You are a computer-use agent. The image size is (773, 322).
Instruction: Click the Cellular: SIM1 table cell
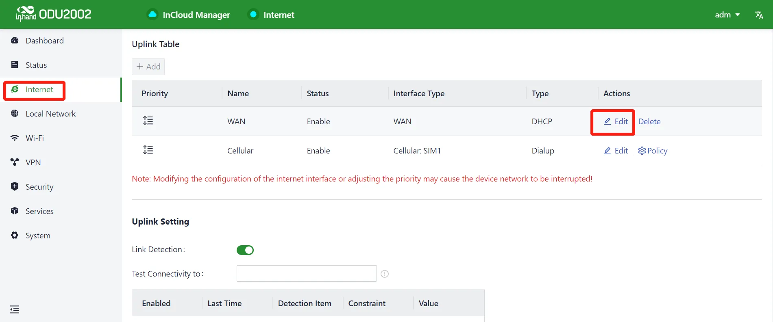(x=417, y=151)
